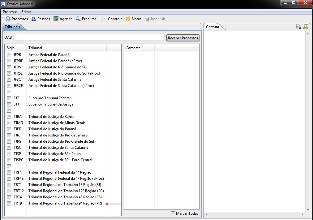Click the Pessoas people icon
Screen dimensions: 313x220
tap(34, 19)
